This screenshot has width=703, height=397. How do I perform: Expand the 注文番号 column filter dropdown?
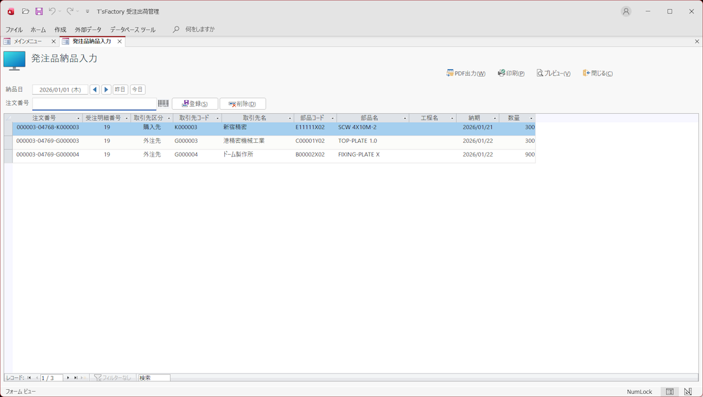79,118
